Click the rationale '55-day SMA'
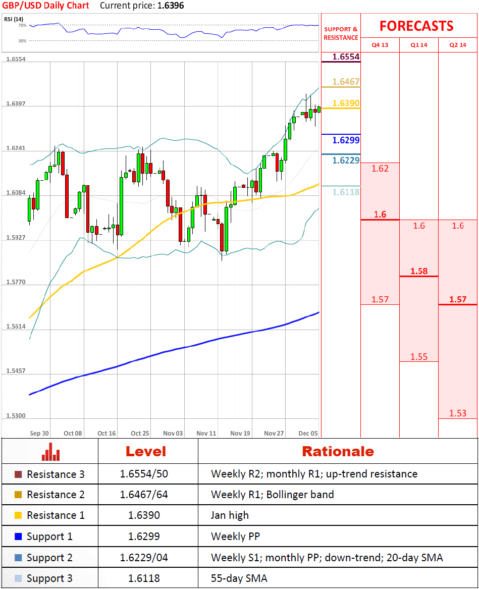The image size is (479, 589). click(x=239, y=578)
